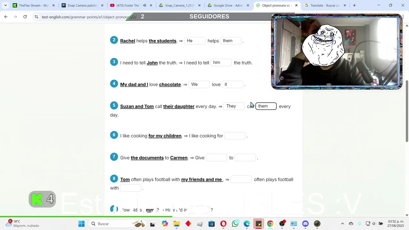Click blank containing him in question 3
This screenshot has width=409, height=230.
point(221,63)
